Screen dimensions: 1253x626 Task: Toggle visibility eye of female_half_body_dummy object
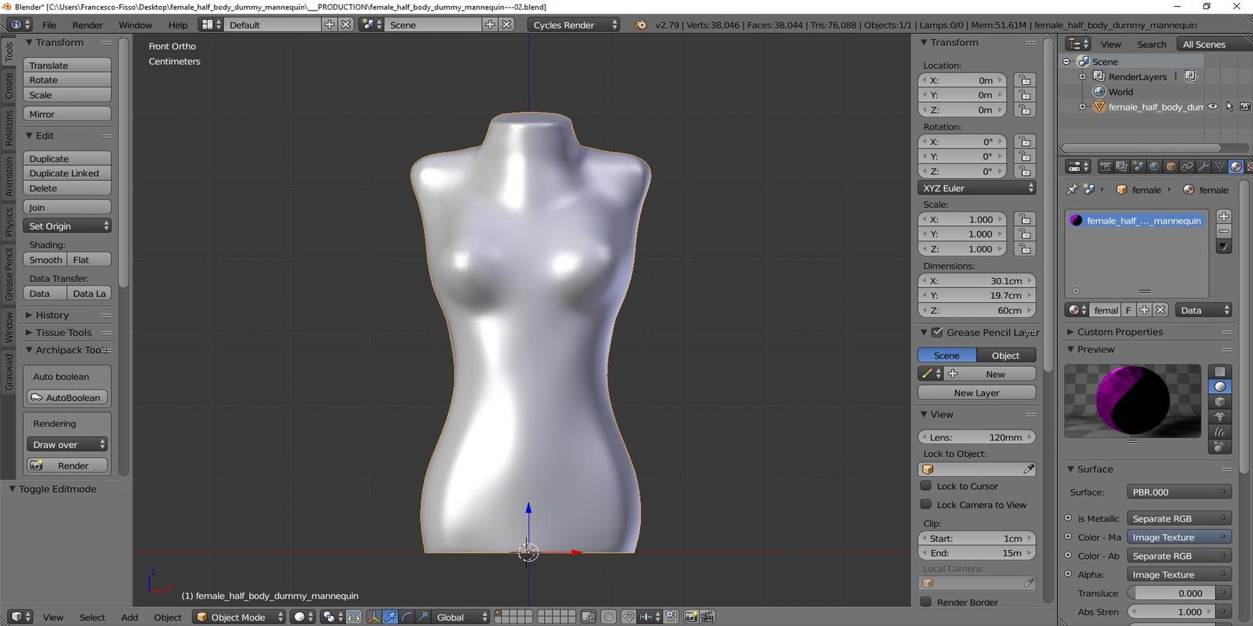[x=1213, y=107]
